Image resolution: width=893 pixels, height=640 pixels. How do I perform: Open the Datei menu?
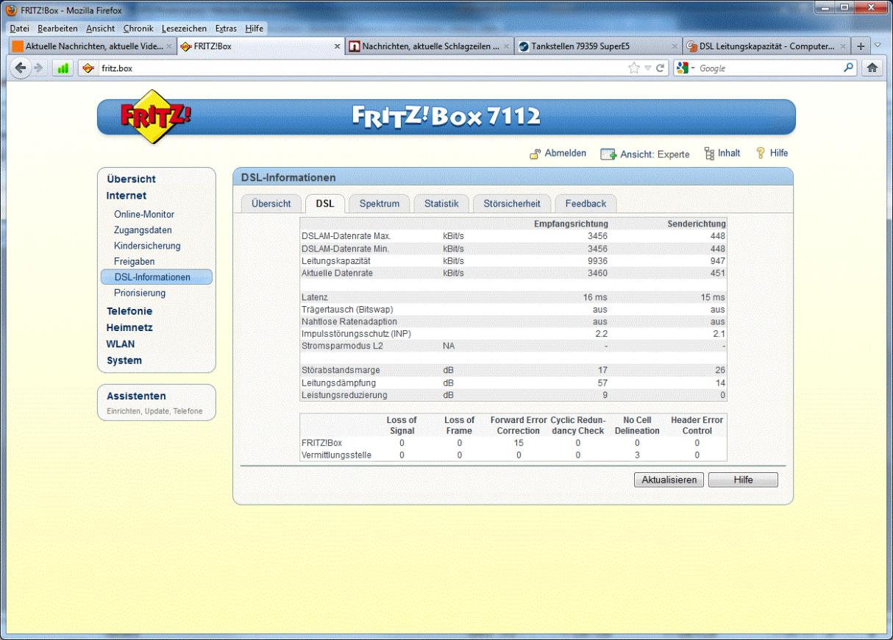(x=21, y=29)
